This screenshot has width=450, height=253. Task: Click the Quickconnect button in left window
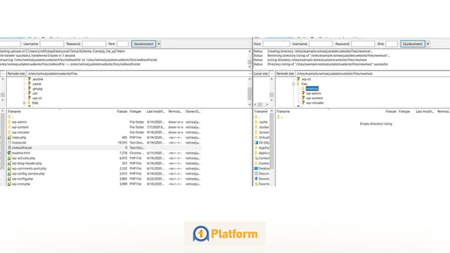[x=144, y=44]
